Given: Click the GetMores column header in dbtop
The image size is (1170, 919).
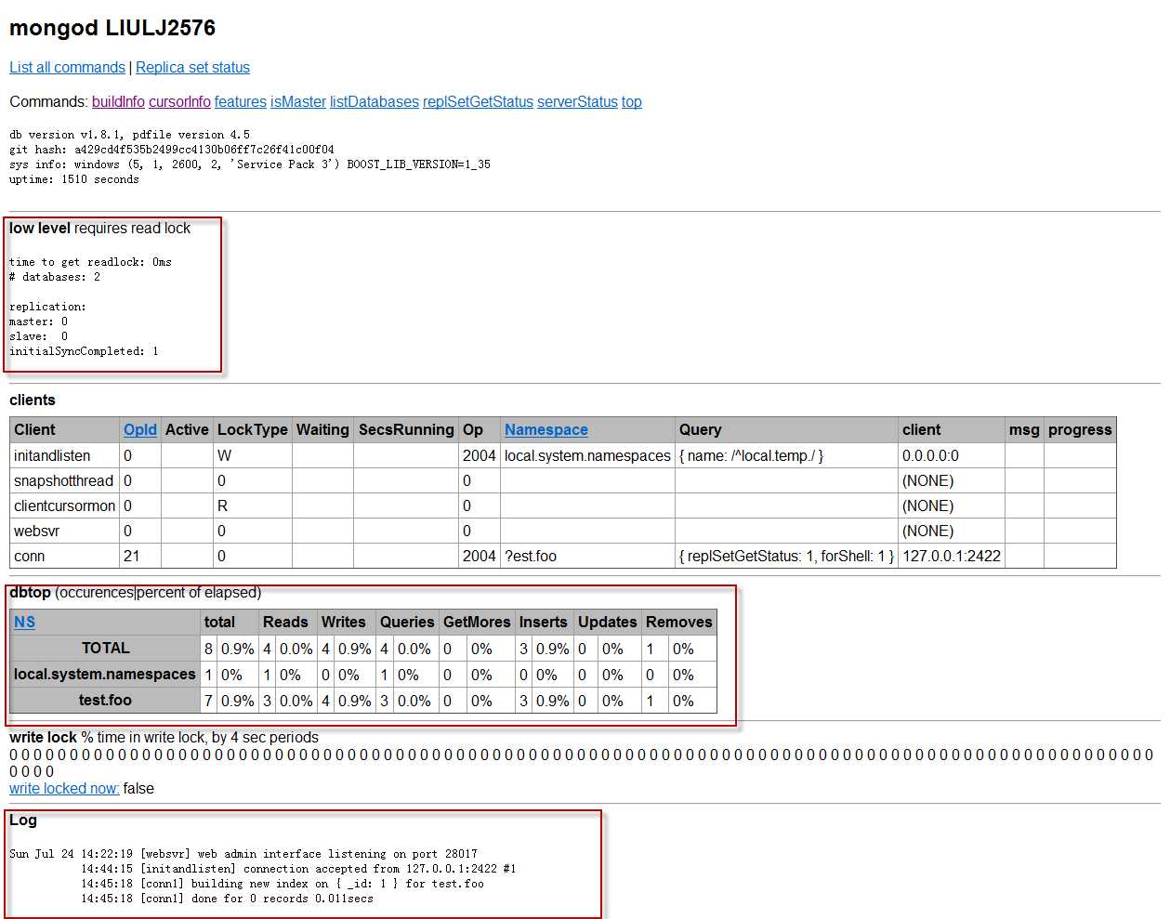Looking at the screenshot, I should click(477, 622).
